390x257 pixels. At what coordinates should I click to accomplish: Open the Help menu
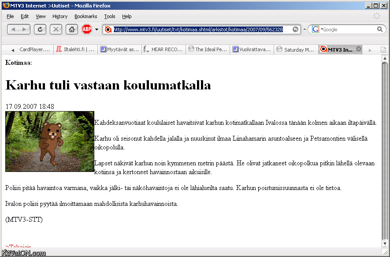127,16
